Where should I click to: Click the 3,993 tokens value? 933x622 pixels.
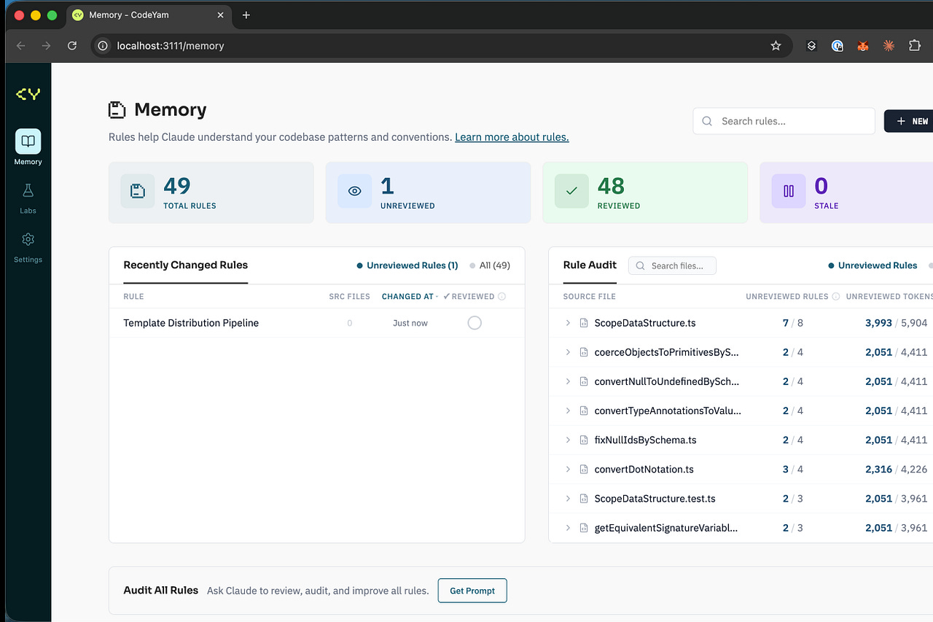tap(878, 323)
